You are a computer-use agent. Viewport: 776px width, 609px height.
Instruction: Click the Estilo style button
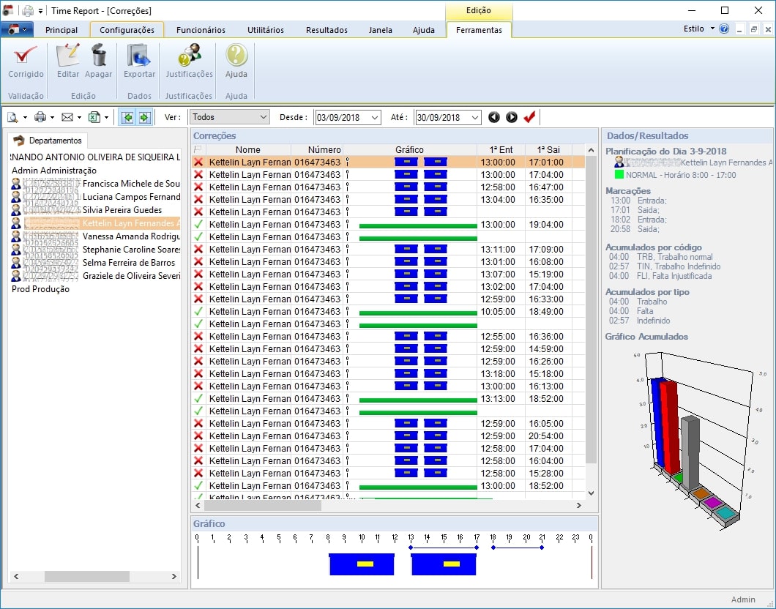point(693,29)
